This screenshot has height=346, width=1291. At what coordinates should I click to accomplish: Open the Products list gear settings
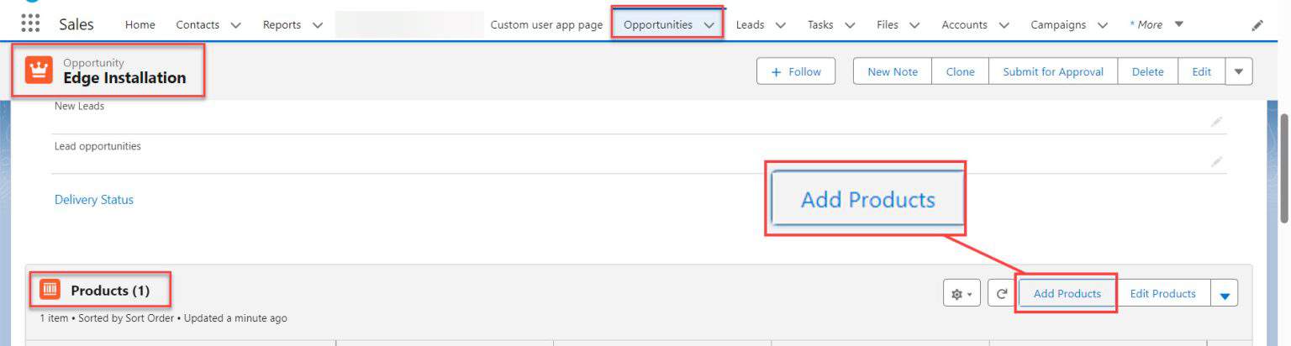962,294
